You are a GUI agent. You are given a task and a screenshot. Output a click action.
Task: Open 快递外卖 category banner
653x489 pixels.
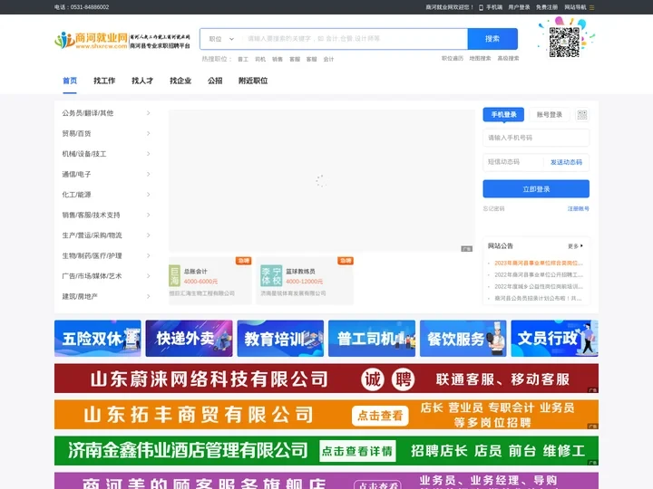pos(189,339)
